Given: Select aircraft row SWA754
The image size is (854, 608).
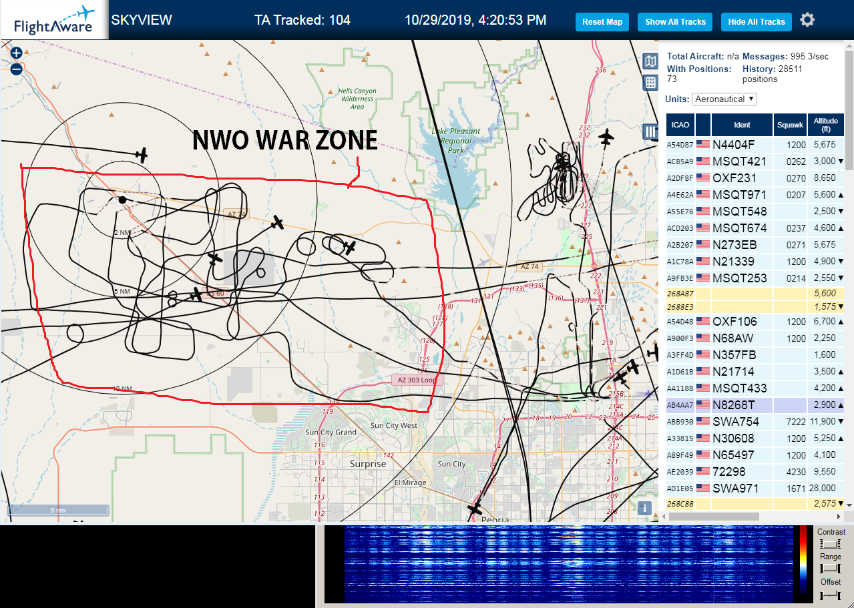Looking at the screenshot, I should coord(755,422).
